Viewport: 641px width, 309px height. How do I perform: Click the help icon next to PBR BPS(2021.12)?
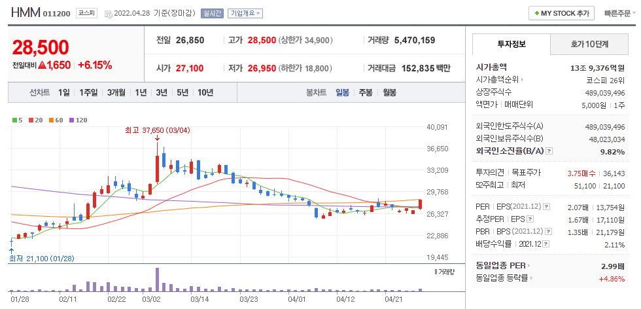click(x=547, y=232)
